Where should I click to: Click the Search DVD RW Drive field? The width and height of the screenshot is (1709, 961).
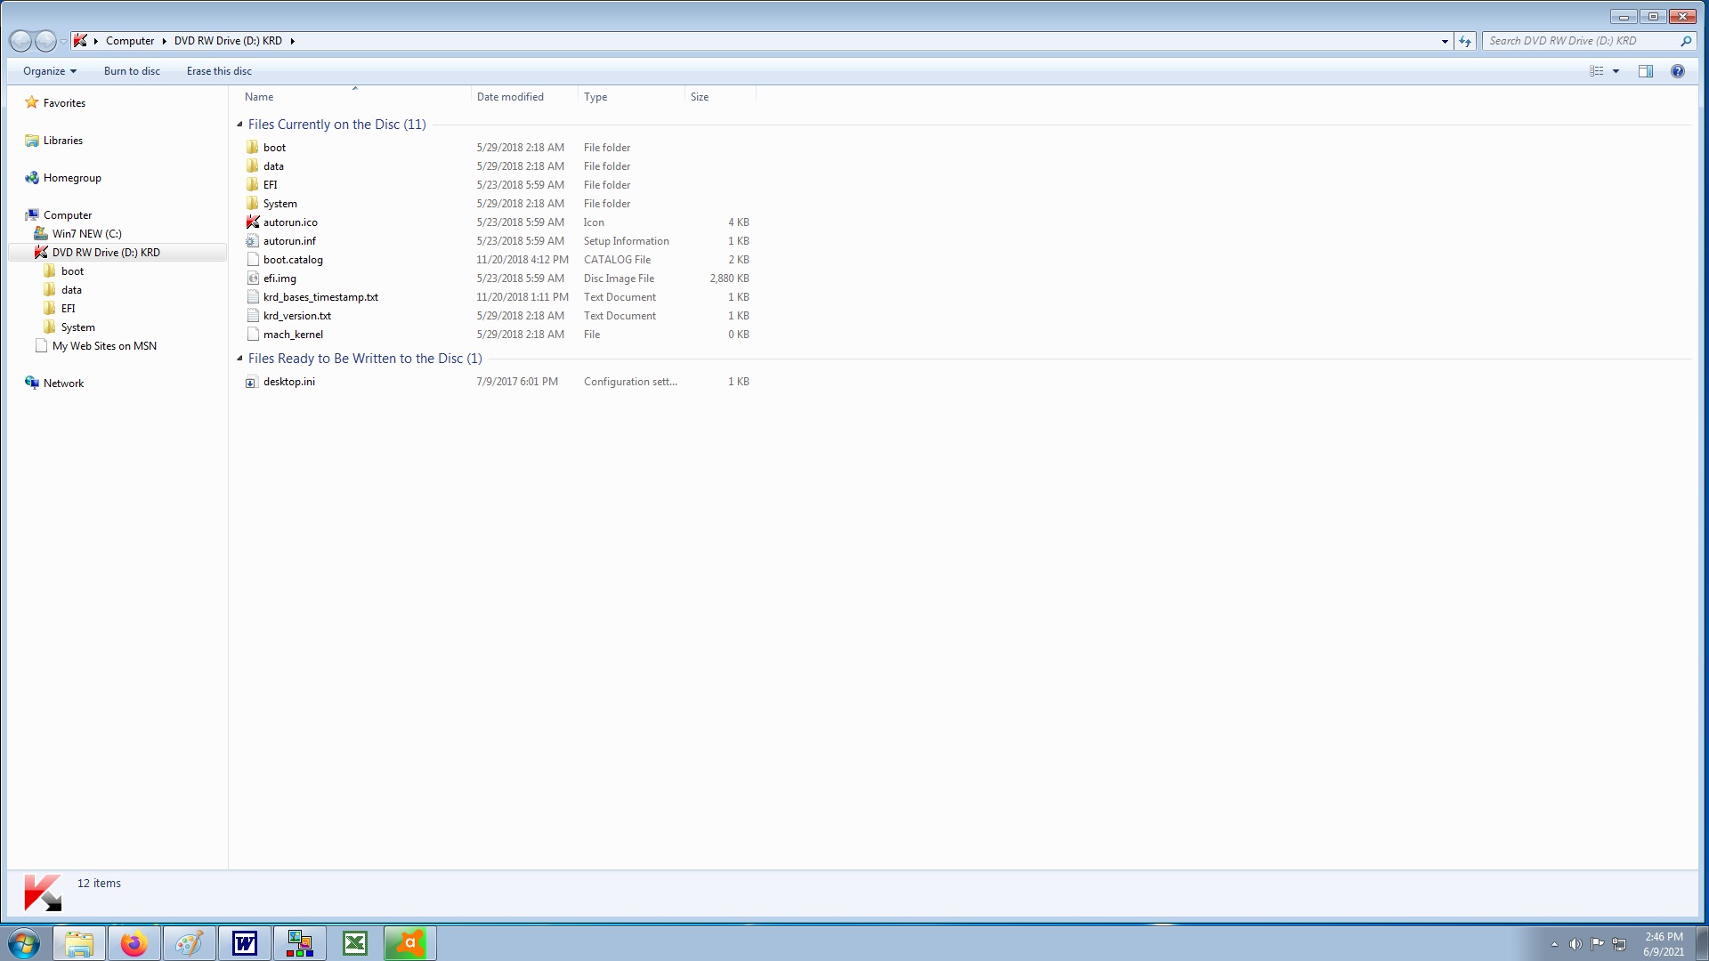pos(1580,41)
